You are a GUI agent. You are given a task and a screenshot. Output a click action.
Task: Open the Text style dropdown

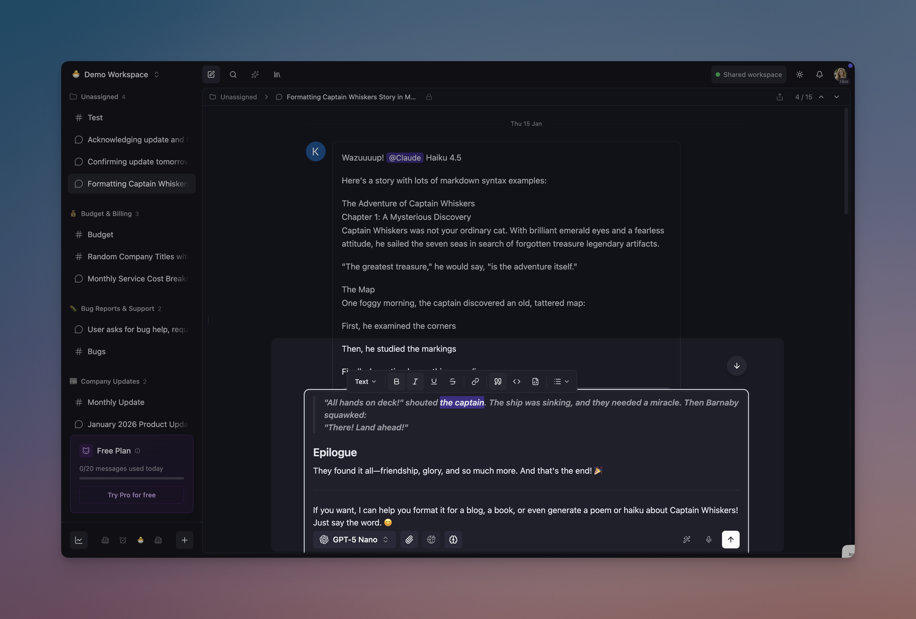[365, 381]
